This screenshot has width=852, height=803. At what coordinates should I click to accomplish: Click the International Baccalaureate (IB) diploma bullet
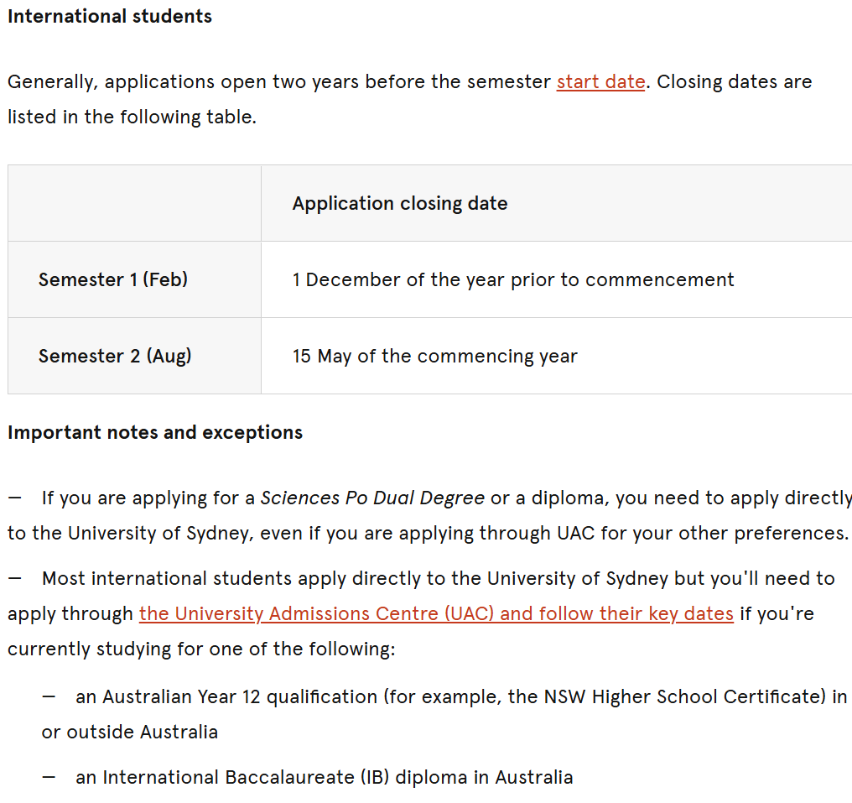[x=324, y=778]
